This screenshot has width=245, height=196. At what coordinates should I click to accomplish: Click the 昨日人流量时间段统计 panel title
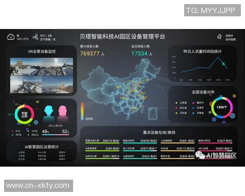(203, 51)
